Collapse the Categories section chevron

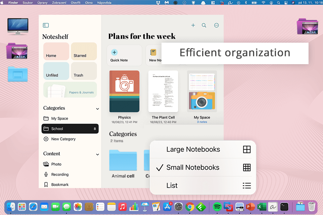pyautogui.click(x=98, y=109)
